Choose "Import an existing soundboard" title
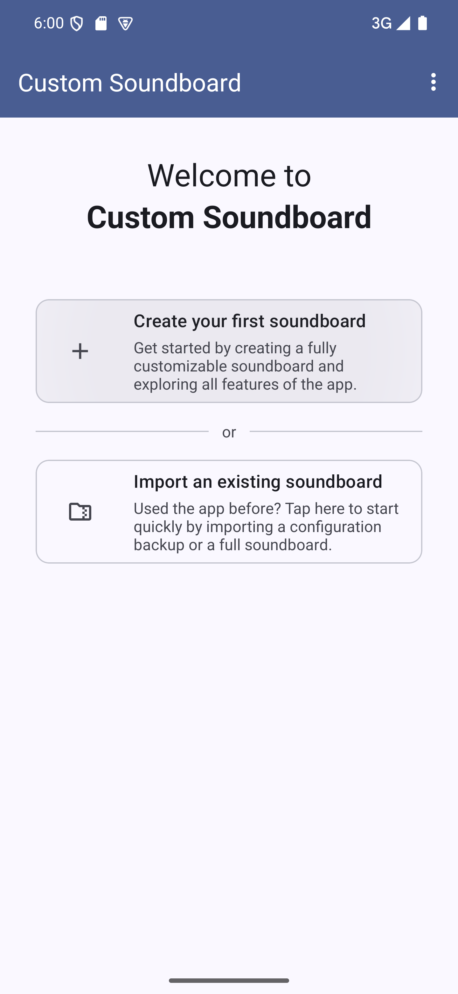This screenshot has height=994, width=458. pyautogui.click(x=258, y=482)
